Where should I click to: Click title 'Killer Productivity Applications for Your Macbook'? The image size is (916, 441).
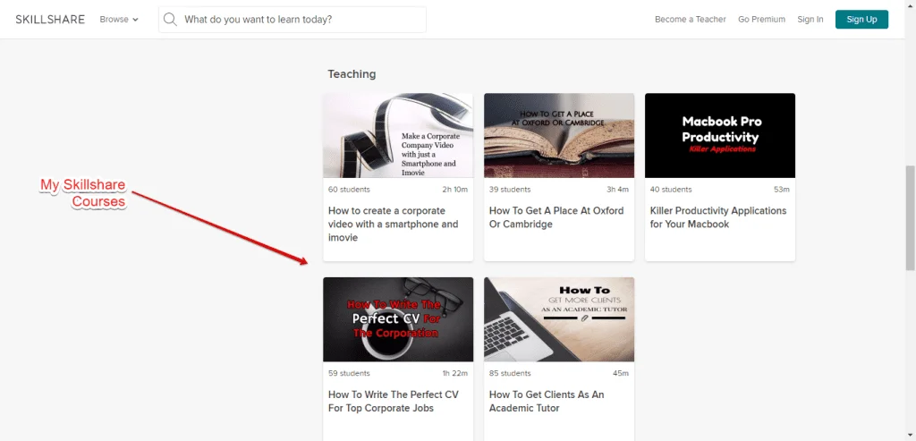point(718,217)
